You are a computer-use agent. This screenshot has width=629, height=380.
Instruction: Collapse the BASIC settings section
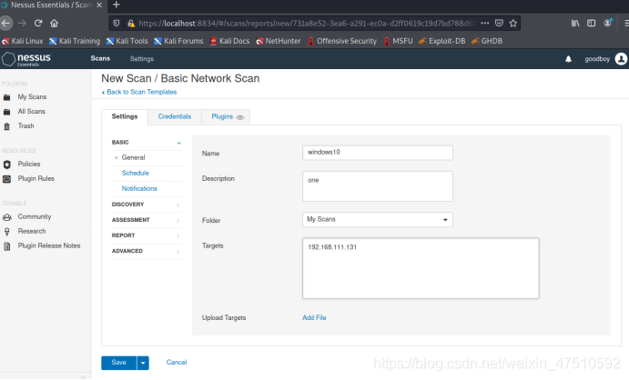pyautogui.click(x=147, y=142)
